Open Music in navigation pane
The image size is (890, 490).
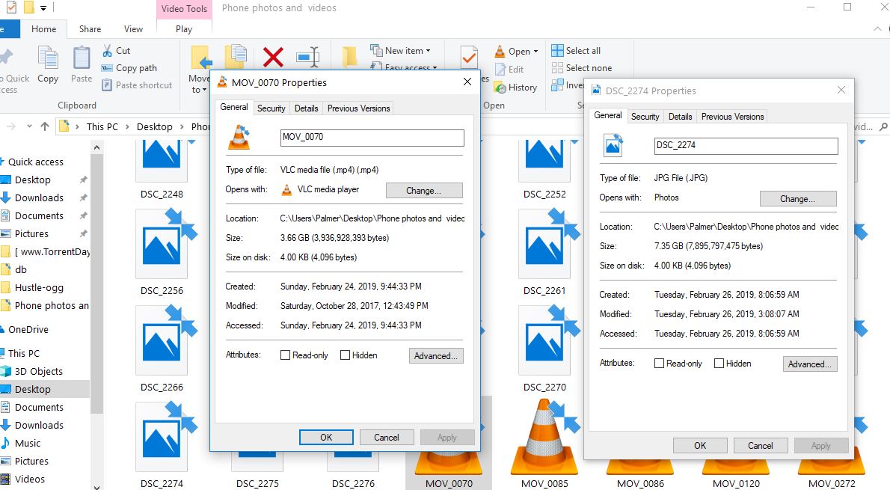(27, 443)
